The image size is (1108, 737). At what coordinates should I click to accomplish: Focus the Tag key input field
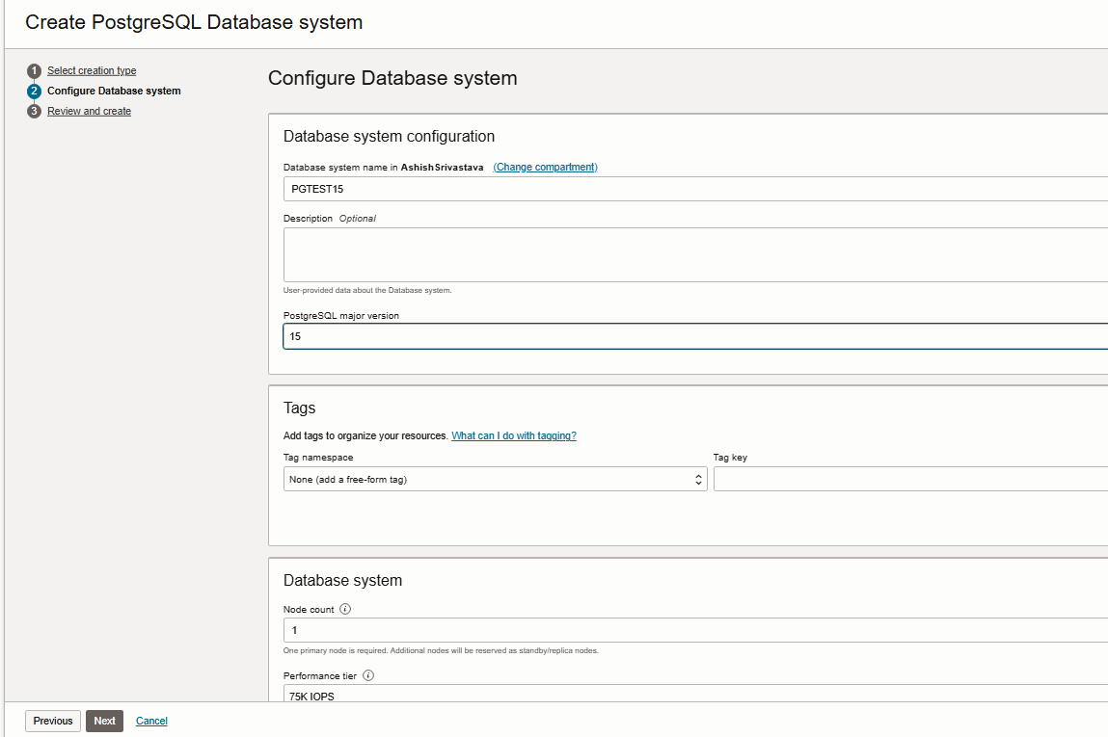point(909,479)
